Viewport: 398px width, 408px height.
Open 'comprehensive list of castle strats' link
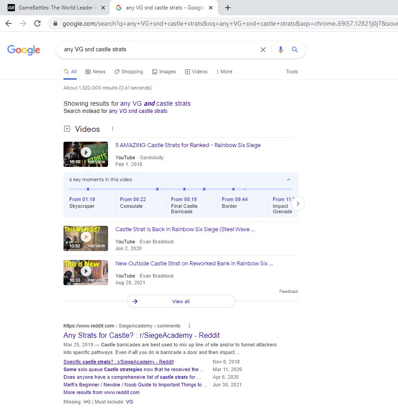[x=132, y=377]
